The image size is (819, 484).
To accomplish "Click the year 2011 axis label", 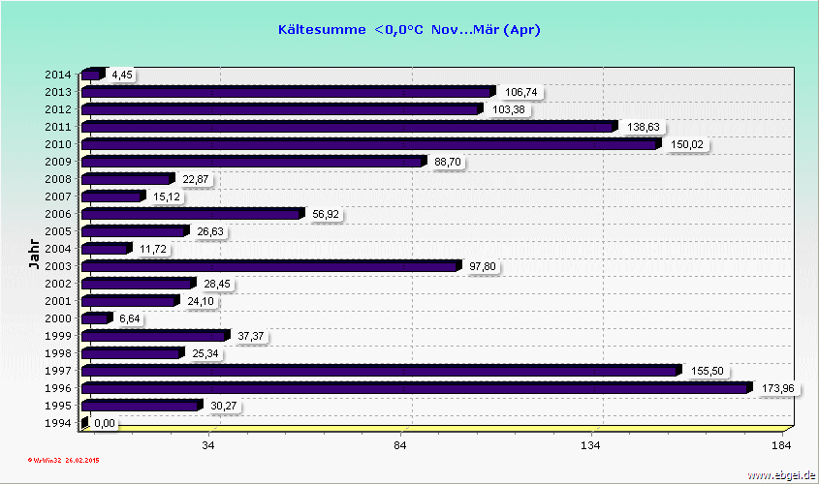I will coord(57,127).
